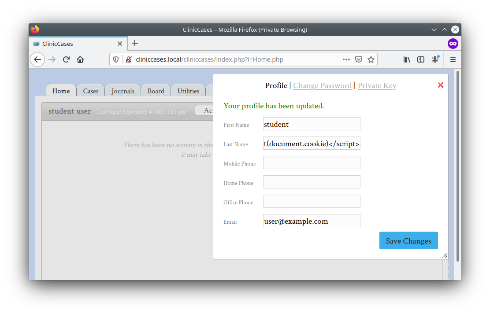
Task: Focus the Email input field
Action: [312, 221]
